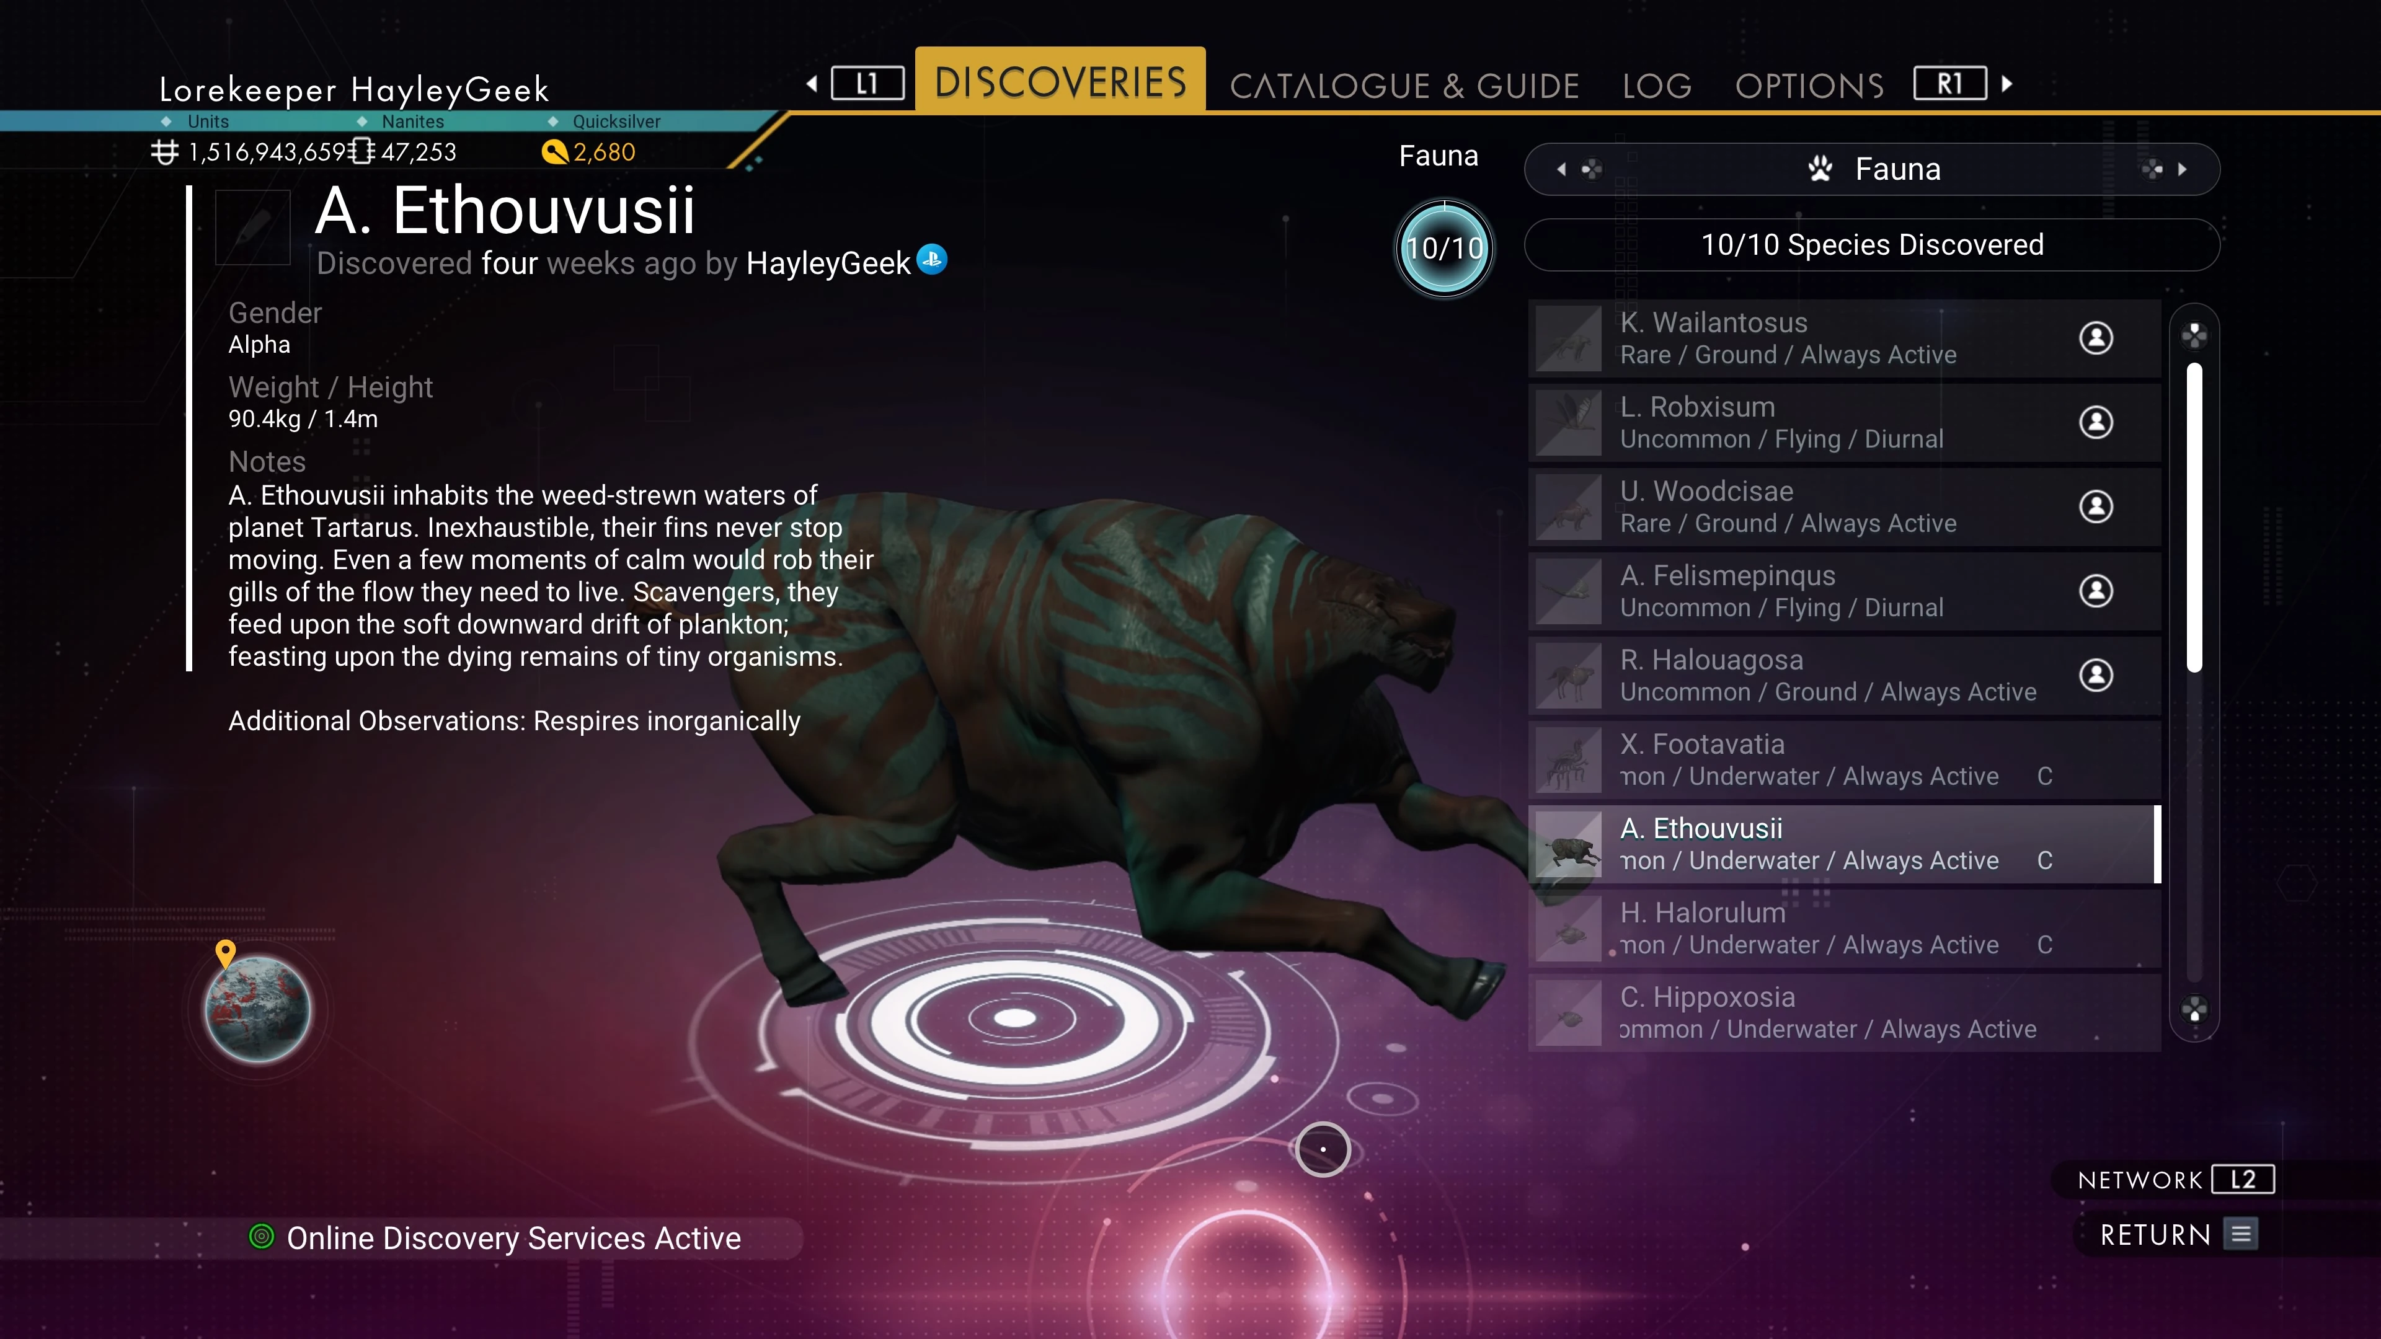The width and height of the screenshot is (2381, 1339).
Task: Switch to the OPTIONS tab
Action: coord(1809,85)
